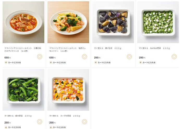Click plus icon under bouillabaisse meal kit
The height and width of the screenshot is (129, 181).
[6, 63]
